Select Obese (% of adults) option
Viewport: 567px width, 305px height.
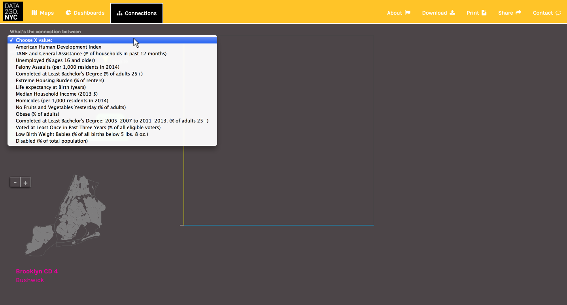click(112, 114)
